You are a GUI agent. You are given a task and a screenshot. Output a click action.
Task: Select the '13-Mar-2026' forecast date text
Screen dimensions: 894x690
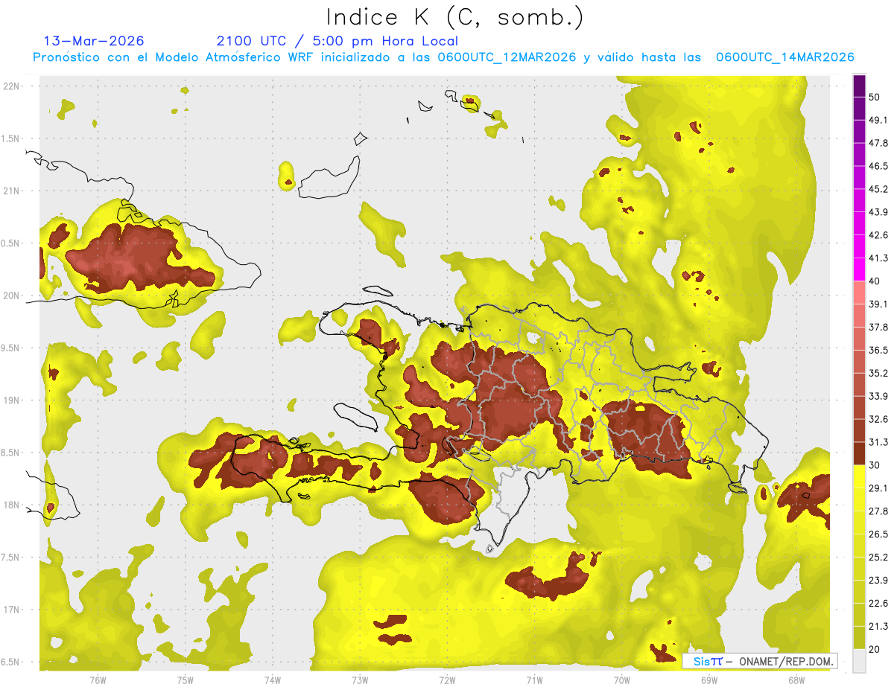94,41
